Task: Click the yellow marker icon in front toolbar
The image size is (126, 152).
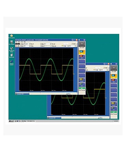Action: [x=62, y=46]
